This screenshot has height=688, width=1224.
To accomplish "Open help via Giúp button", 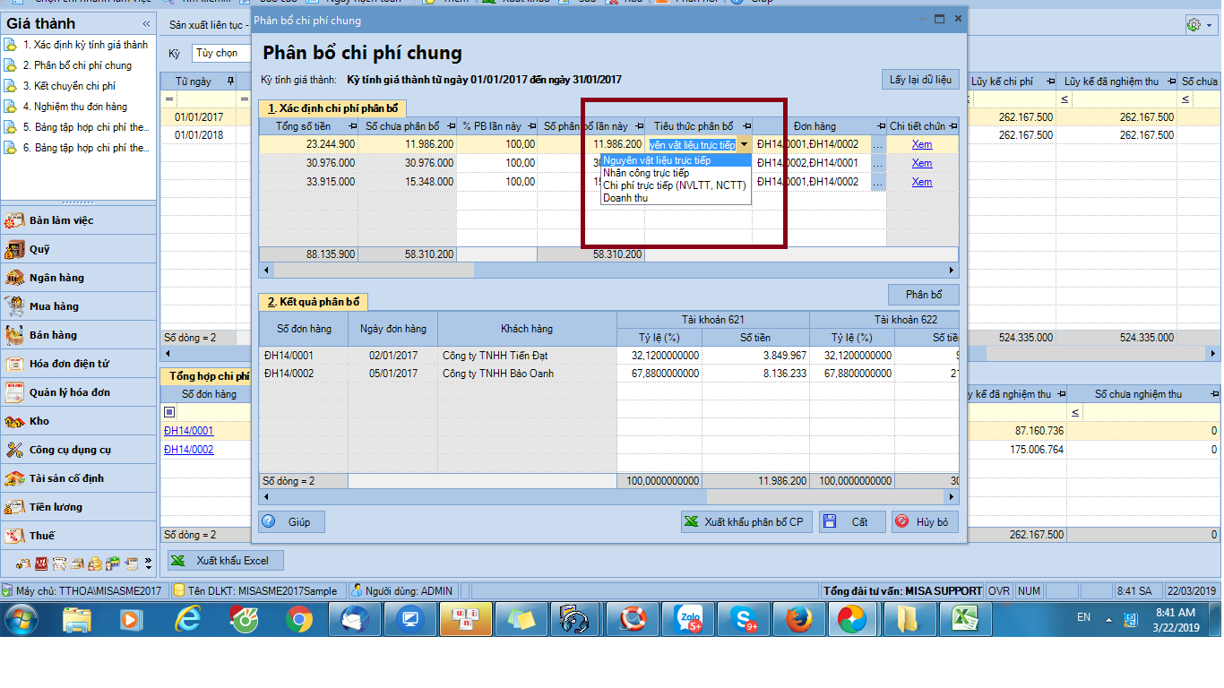I will click(292, 522).
